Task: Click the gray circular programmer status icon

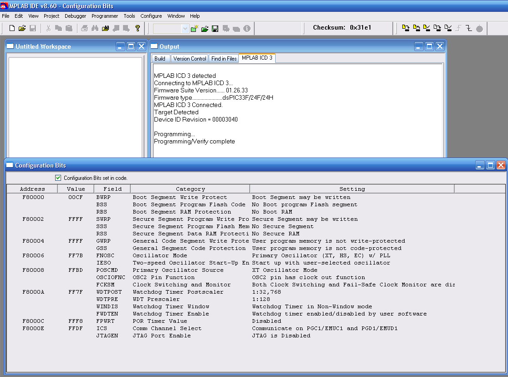Action: (x=479, y=29)
